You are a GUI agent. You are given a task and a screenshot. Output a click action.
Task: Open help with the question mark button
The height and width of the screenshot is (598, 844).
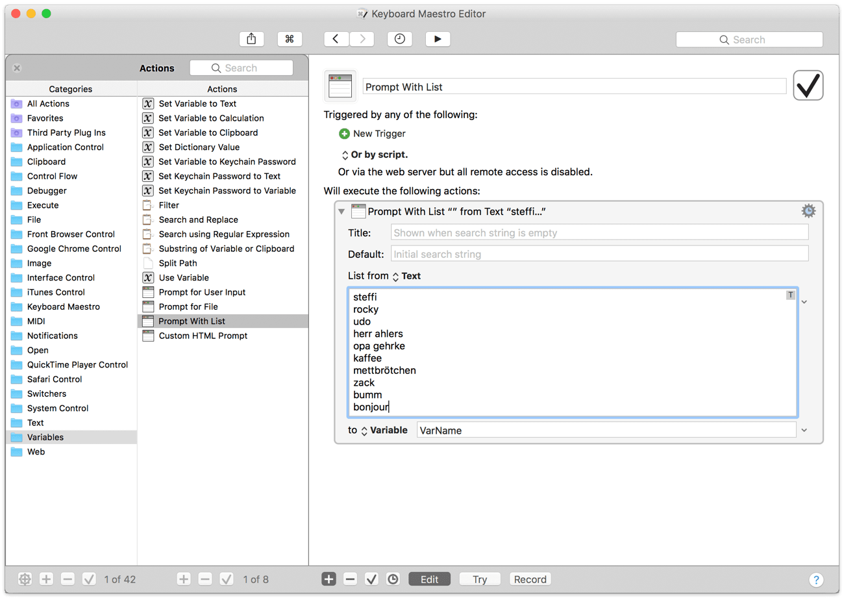(x=817, y=580)
